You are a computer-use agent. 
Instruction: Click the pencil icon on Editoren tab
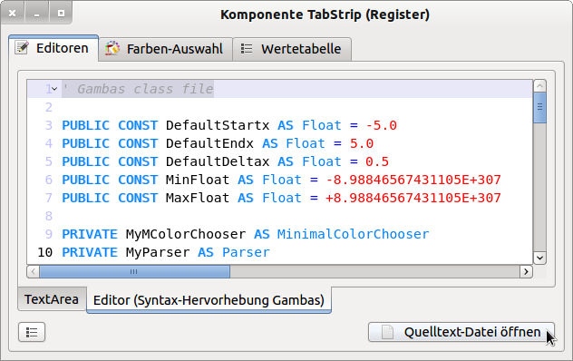pos(22,47)
